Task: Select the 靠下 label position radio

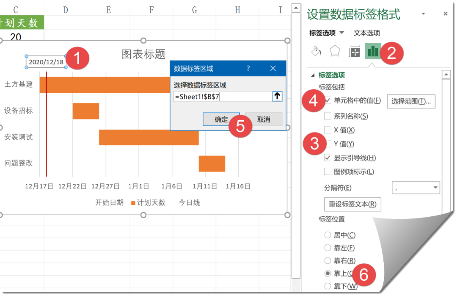Action: click(x=328, y=286)
